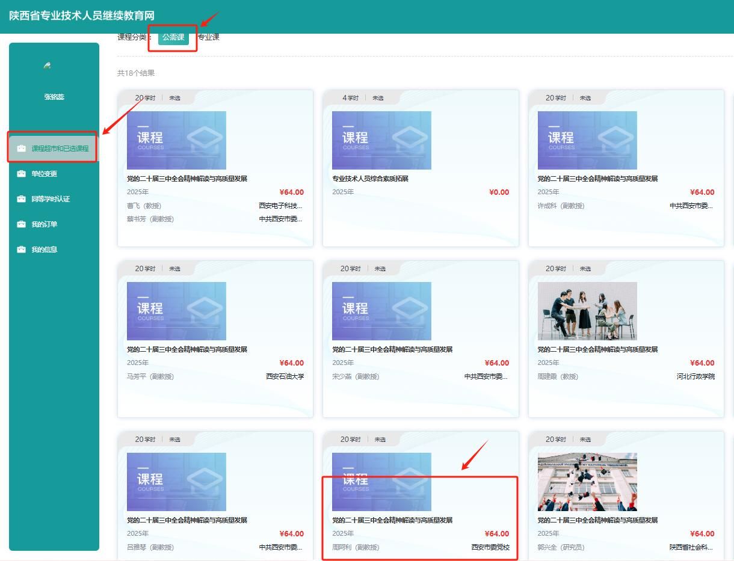Click the graduation caps thumbnail image
The height and width of the screenshot is (561, 734).
pos(587,482)
